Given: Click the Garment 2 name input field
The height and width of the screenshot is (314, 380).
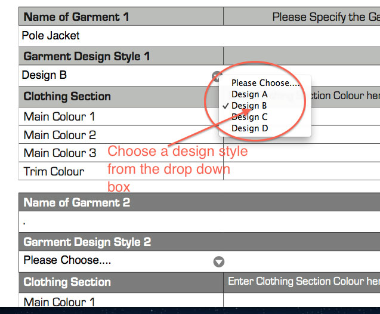Looking at the screenshot, I should [x=199, y=221].
